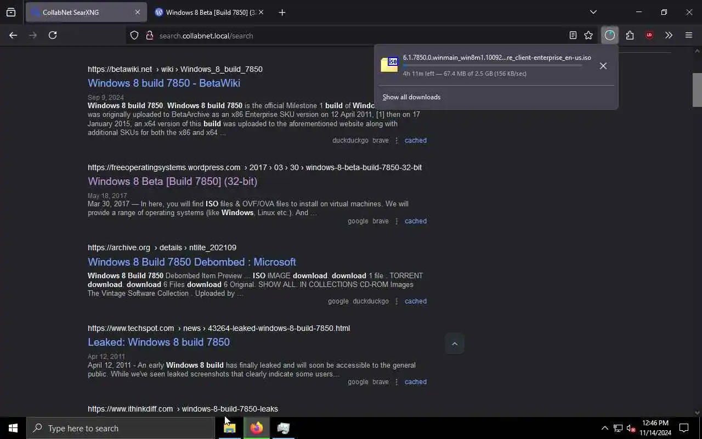702x439 pixels.
Task: Click the tracking protection shield icon
Action: tap(134, 35)
